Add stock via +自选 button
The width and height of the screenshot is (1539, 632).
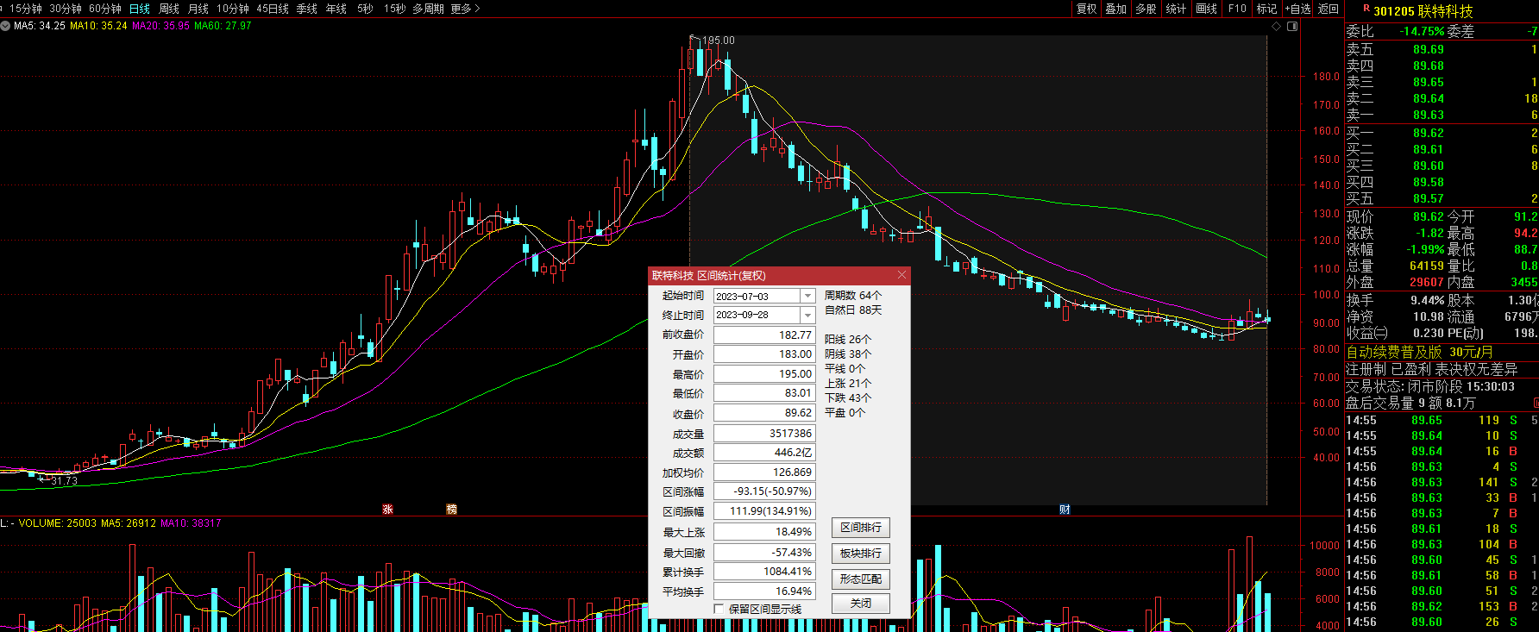point(1297,9)
